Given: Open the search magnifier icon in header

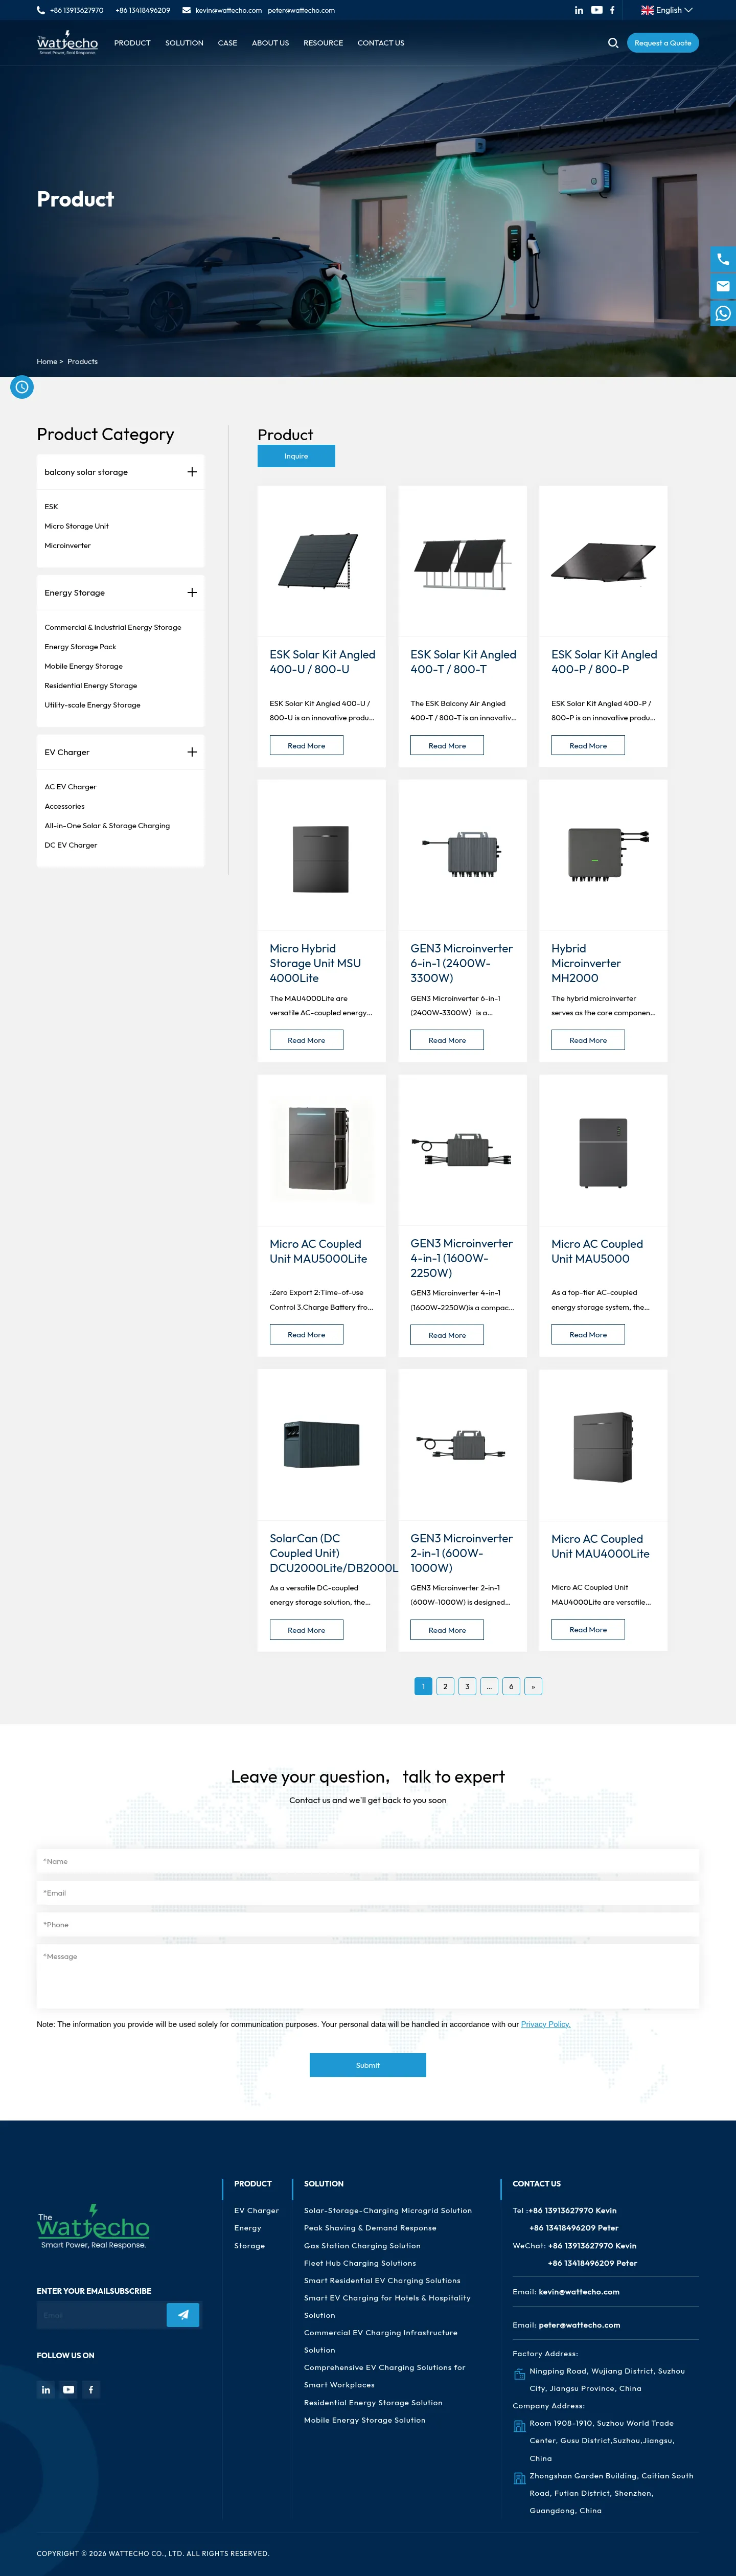Looking at the screenshot, I should coord(613,43).
